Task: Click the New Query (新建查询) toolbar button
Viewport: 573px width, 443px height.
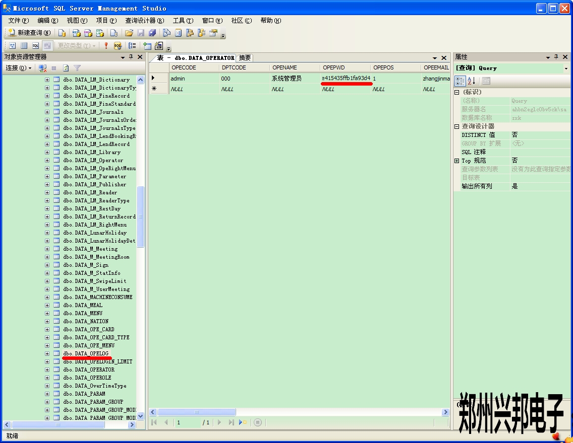Action: [29, 33]
